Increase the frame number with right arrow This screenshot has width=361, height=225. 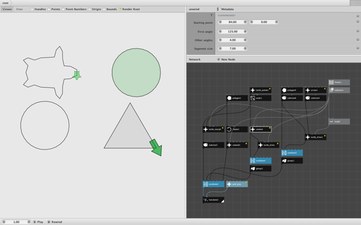[x=29, y=222]
